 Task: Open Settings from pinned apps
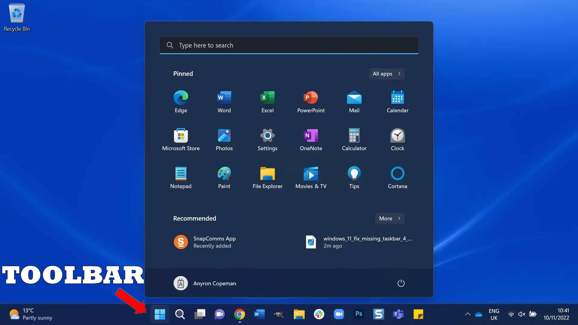point(267,140)
